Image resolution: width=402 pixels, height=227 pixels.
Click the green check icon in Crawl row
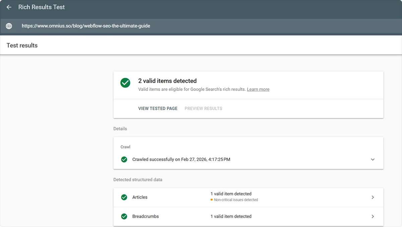(x=124, y=159)
